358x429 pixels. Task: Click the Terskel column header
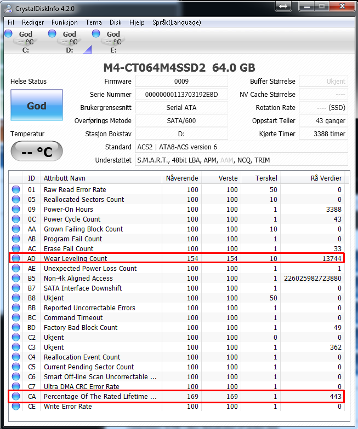(x=261, y=178)
